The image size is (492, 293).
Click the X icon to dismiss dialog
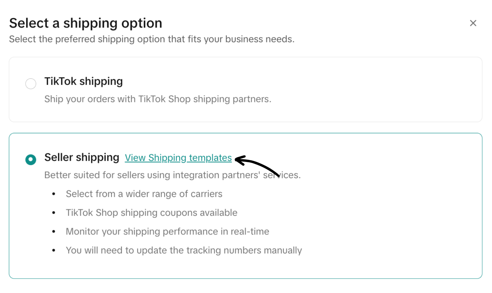(473, 23)
